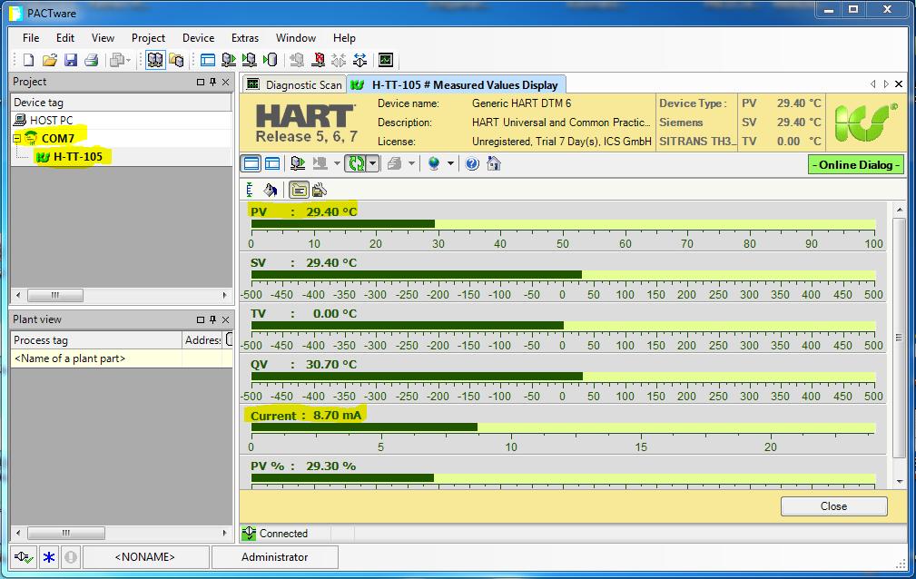The width and height of the screenshot is (916, 579).
Task: Click the green-arrow cylinder icon in main toolbar
Action: (x=270, y=60)
